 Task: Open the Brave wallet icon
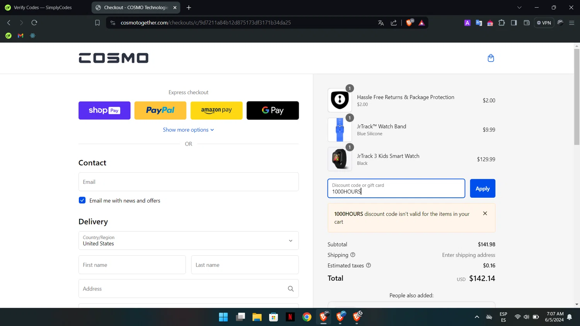click(527, 23)
